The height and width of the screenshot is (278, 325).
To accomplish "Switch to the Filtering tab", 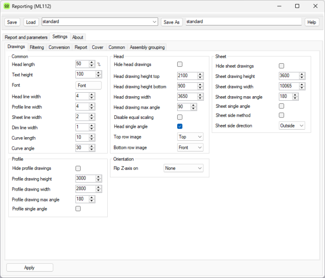I will coord(37,47).
